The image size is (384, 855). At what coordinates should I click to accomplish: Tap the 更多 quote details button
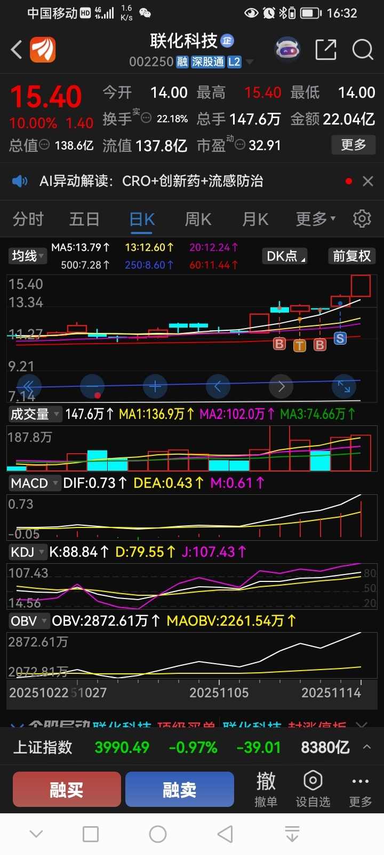pos(354,145)
